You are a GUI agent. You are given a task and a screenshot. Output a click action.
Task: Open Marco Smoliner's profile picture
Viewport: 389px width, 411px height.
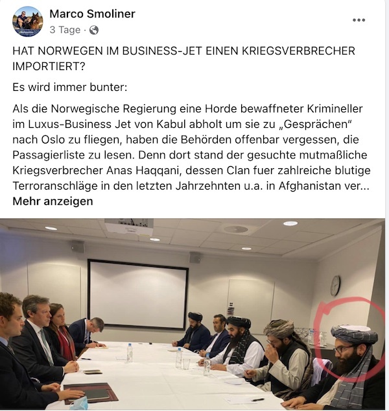(28, 21)
